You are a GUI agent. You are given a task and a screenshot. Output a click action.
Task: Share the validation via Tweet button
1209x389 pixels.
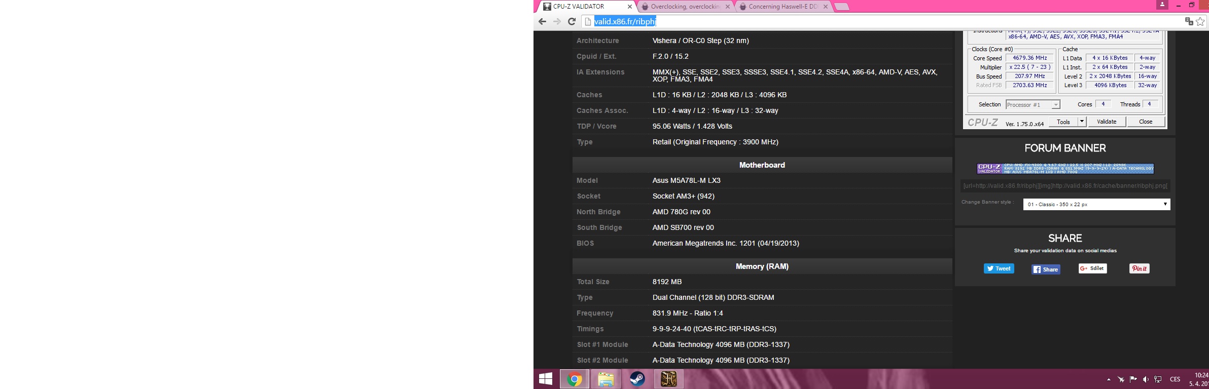tap(999, 268)
